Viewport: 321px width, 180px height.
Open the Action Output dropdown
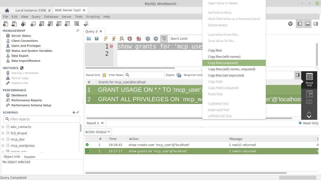point(98,132)
